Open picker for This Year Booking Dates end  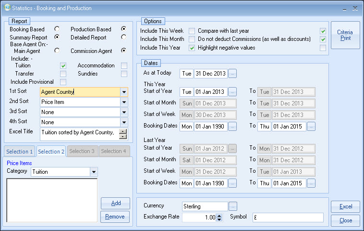[311, 127]
